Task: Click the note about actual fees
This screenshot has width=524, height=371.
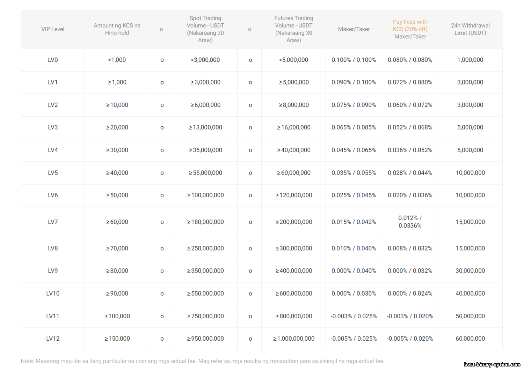Action: (x=203, y=361)
